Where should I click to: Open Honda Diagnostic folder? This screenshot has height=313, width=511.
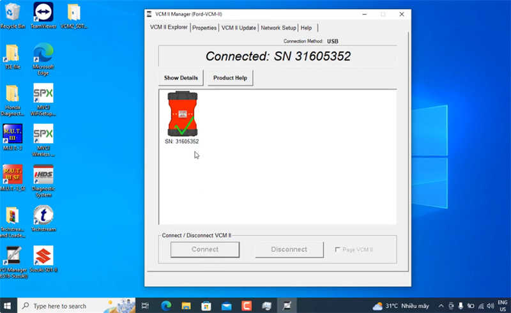click(x=12, y=100)
